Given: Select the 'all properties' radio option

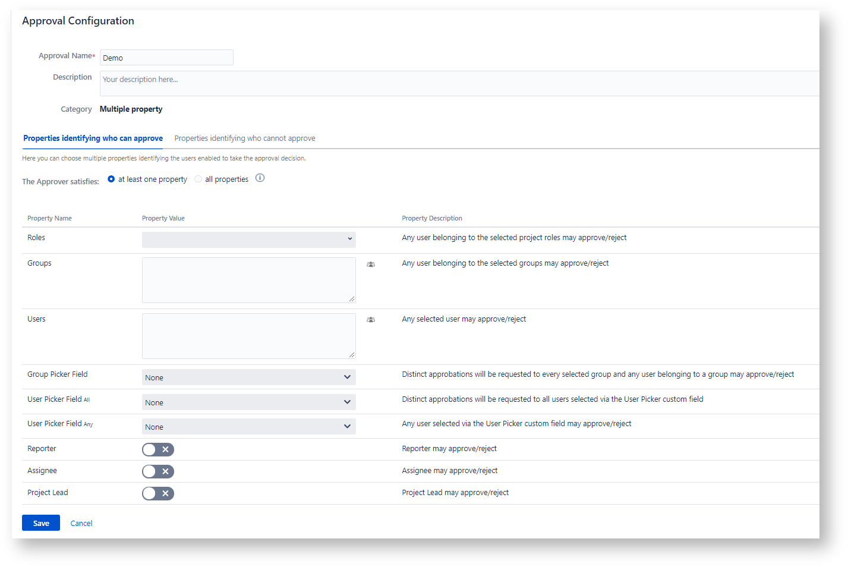Looking at the screenshot, I should [198, 179].
